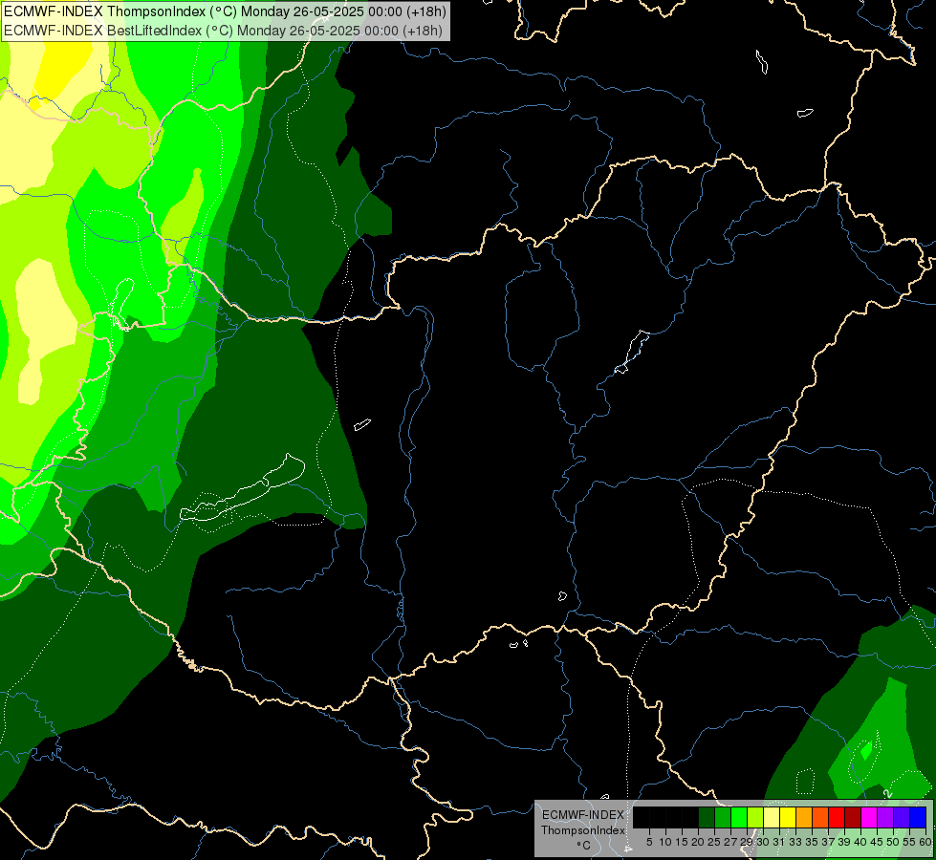Image resolution: width=936 pixels, height=860 pixels.
Task: Click the dark green 20–25 legend swatch
Action: pyautogui.click(x=707, y=817)
